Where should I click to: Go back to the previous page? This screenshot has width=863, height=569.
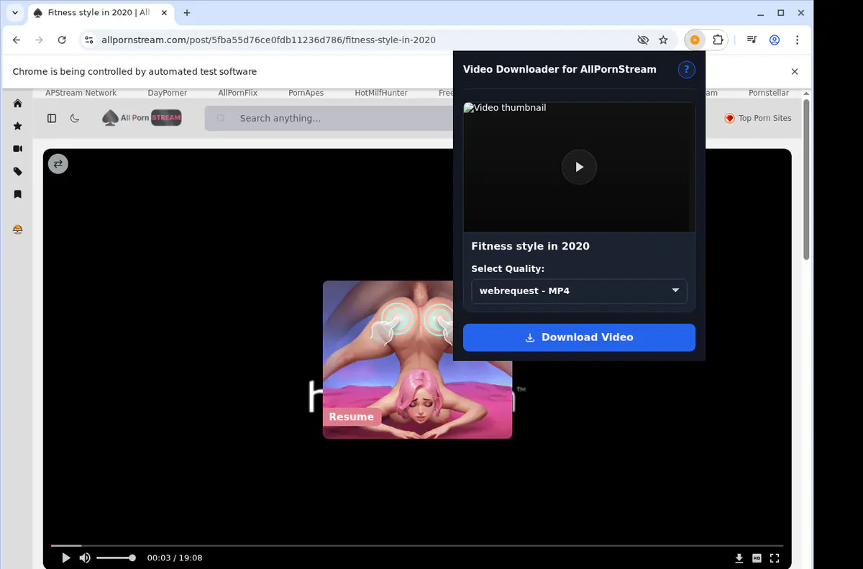(17, 40)
